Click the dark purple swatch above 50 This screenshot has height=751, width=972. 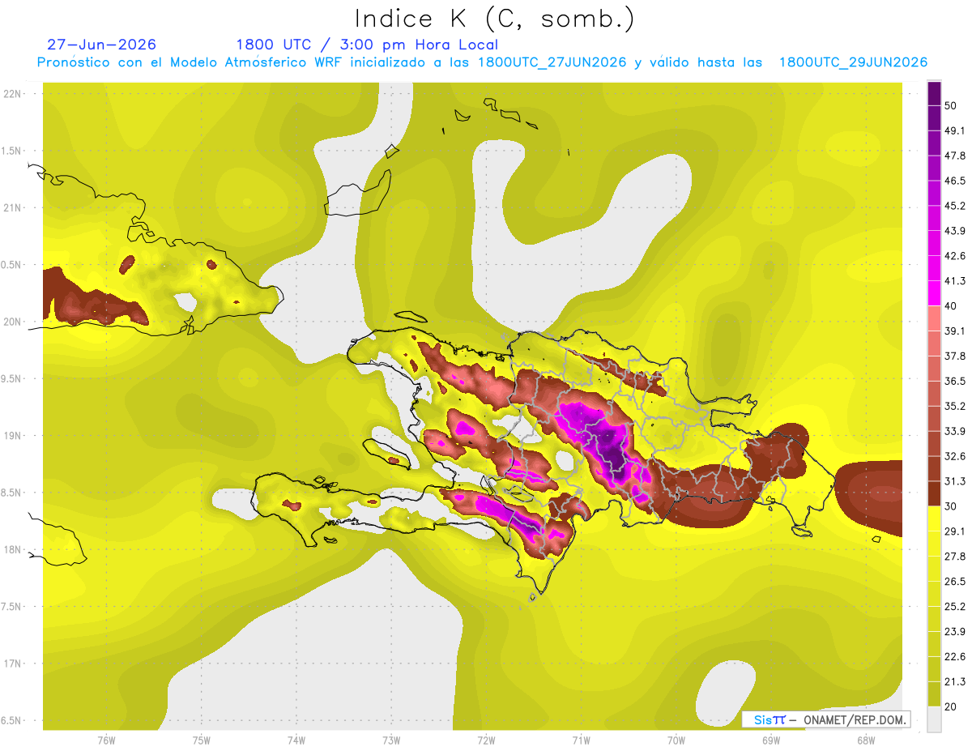click(x=934, y=93)
